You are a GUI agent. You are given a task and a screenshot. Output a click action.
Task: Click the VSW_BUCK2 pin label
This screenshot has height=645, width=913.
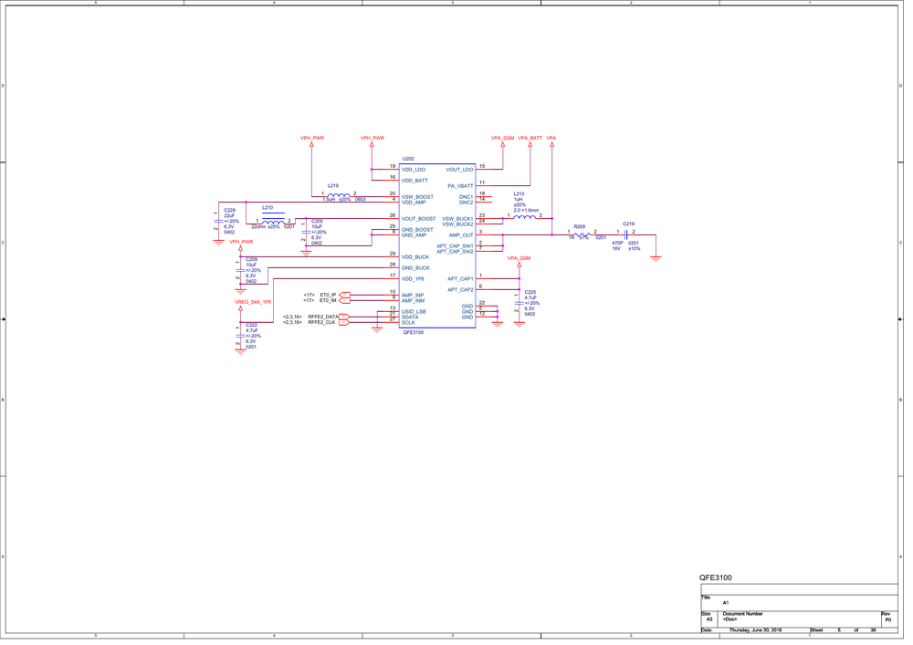[x=457, y=224]
